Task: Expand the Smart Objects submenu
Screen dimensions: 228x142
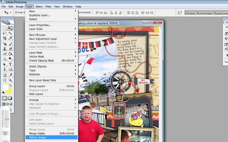Action: click(51, 66)
